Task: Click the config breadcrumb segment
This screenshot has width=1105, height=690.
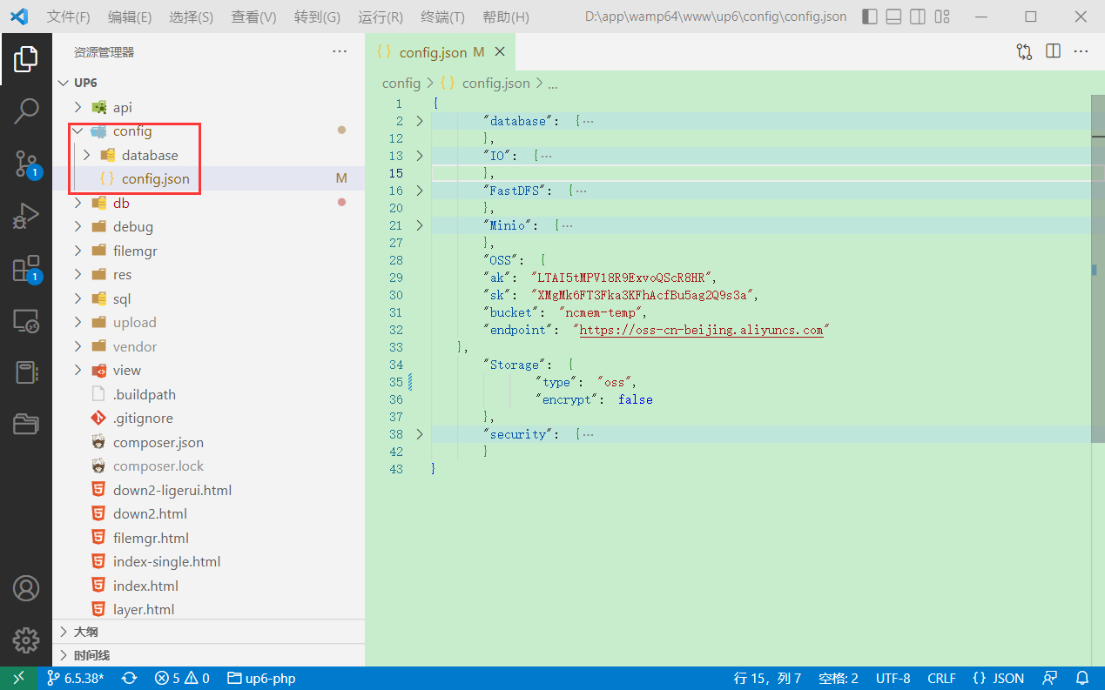Action: coord(401,83)
